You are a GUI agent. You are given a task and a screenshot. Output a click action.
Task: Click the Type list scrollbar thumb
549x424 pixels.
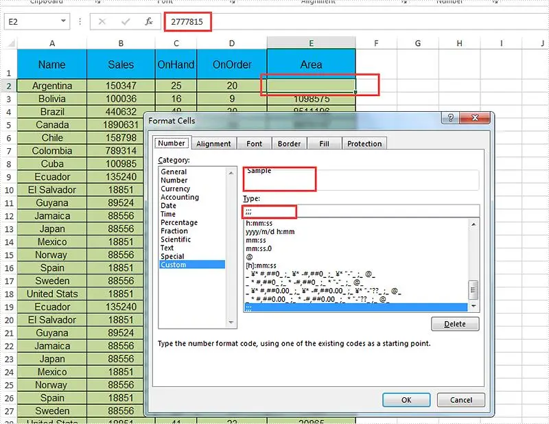point(473,290)
